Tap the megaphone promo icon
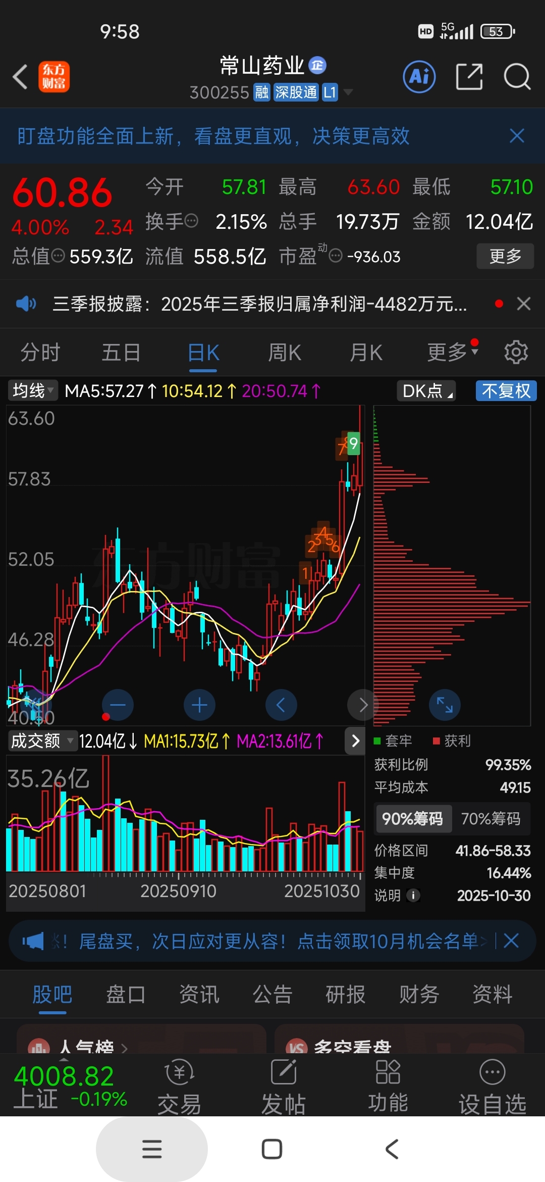 (33, 941)
